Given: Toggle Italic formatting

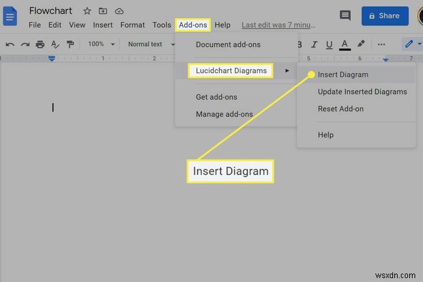Looking at the screenshot, I should (x=314, y=44).
